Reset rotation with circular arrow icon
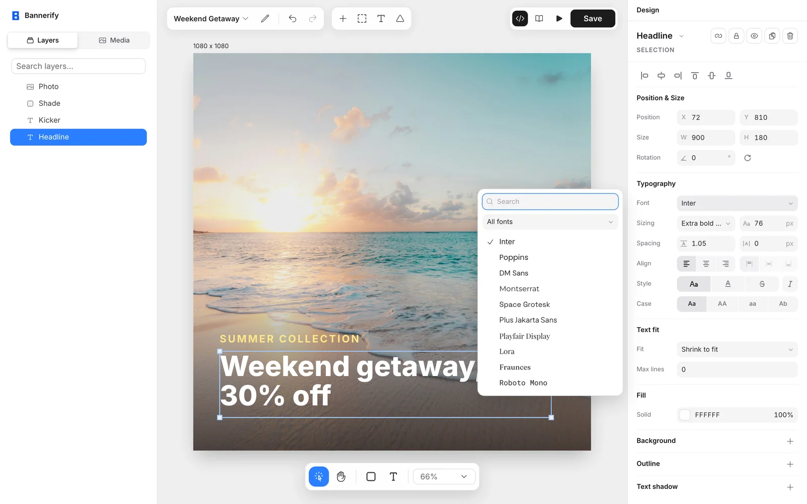Viewport: 807px width, 504px height. point(747,158)
